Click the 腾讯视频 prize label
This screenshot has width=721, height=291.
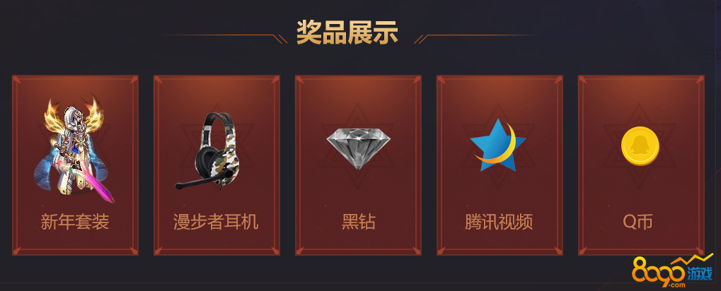click(499, 222)
